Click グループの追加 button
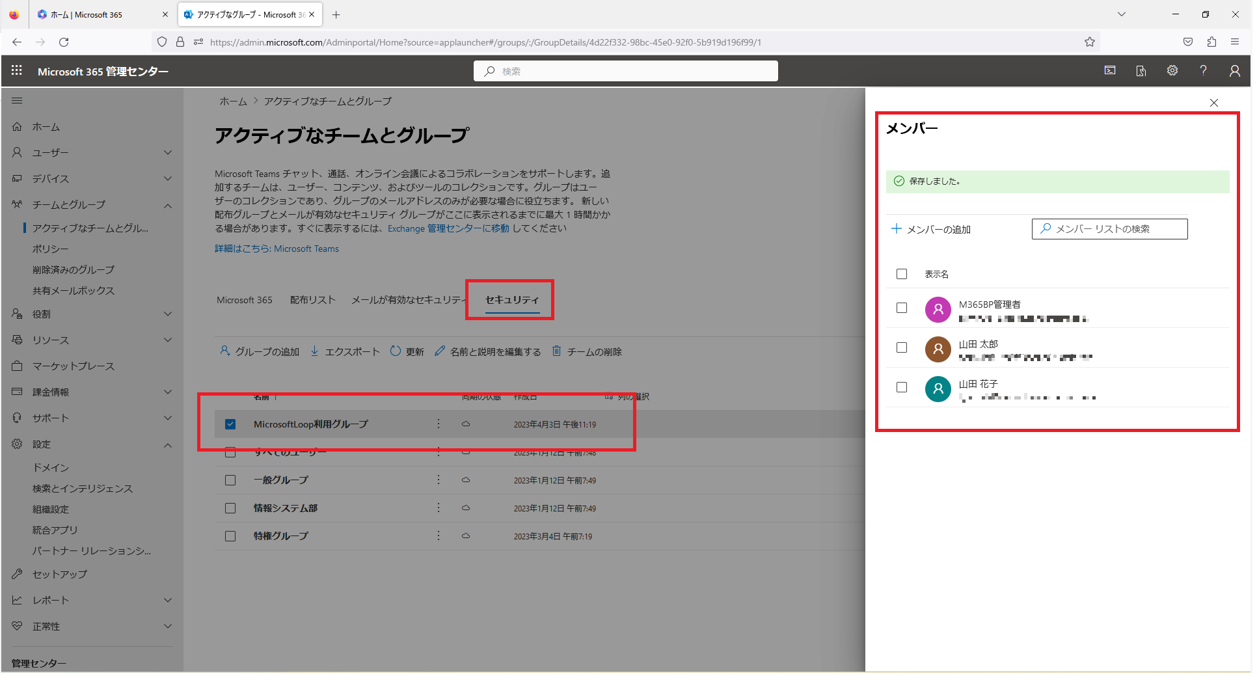Screen dimensions: 1257x678 260,351
